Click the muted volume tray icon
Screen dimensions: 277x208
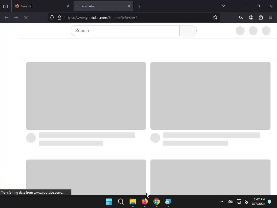click(x=246, y=201)
